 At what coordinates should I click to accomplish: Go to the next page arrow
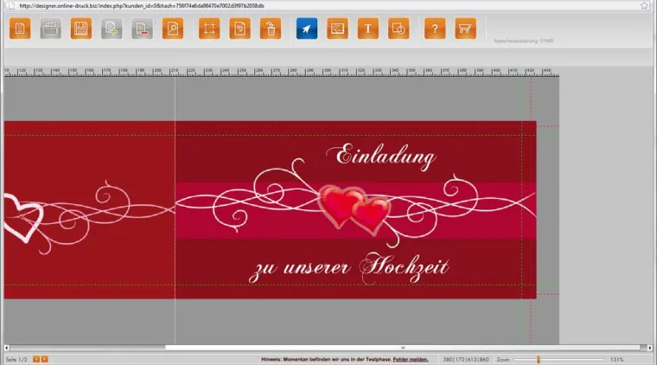[44, 359]
